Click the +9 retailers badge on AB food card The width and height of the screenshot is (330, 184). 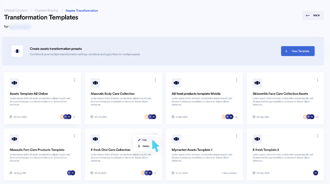236,117
